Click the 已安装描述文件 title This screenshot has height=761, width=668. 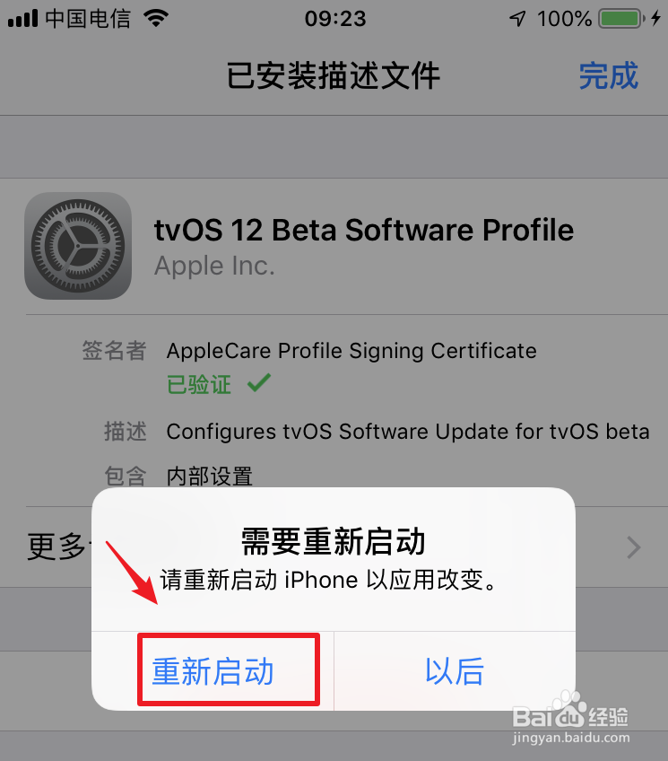(334, 76)
